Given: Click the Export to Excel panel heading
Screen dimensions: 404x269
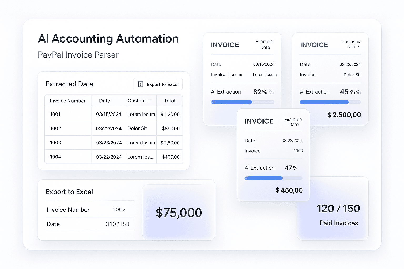Looking at the screenshot, I should 69,192.
